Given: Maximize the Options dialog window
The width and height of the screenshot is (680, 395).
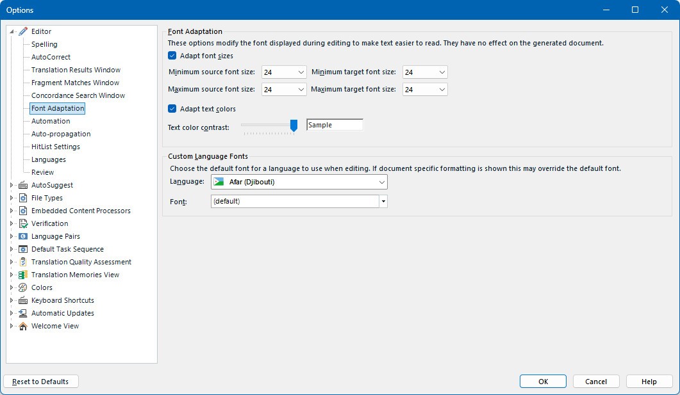Looking at the screenshot, I should [635, 10].
